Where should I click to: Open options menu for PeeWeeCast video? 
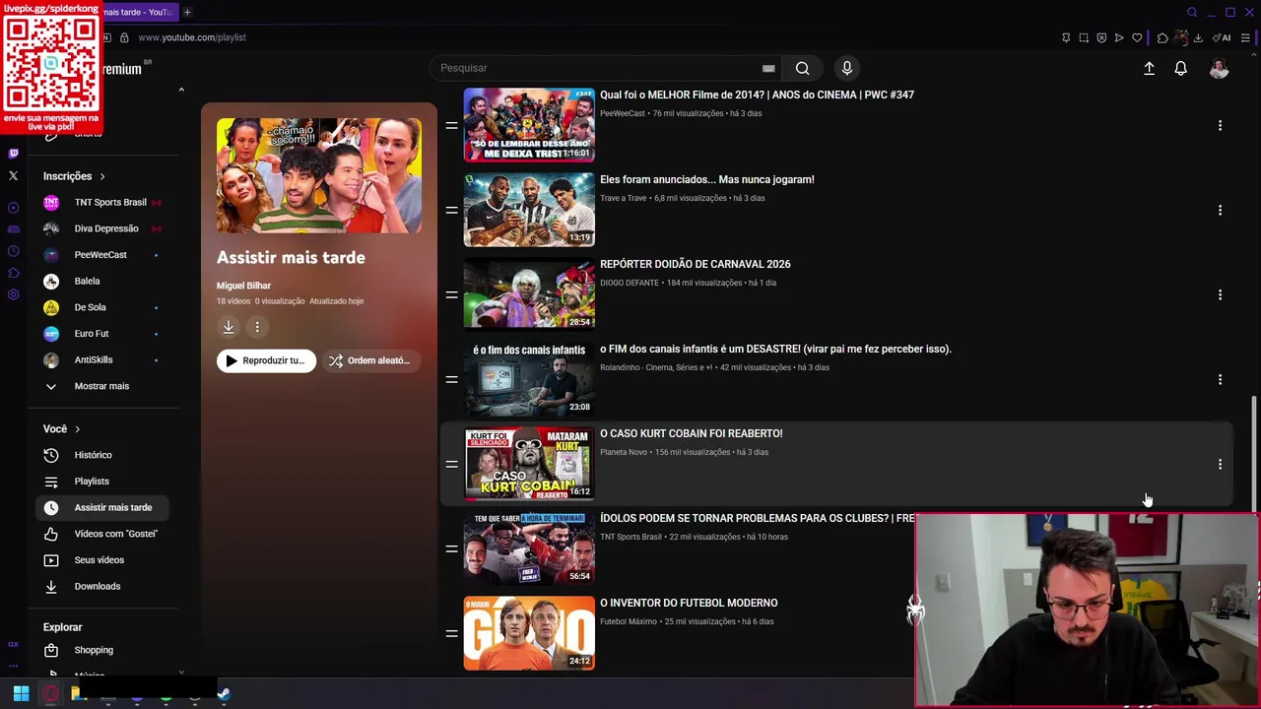point(1220,125)
